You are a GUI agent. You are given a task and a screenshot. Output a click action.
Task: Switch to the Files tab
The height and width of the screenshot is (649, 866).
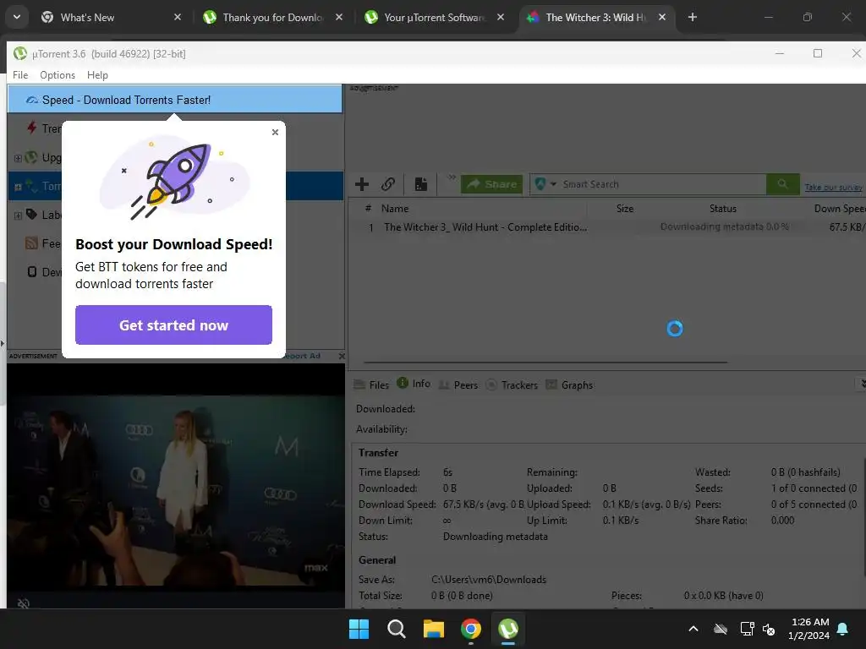click(x=371, y=384)
